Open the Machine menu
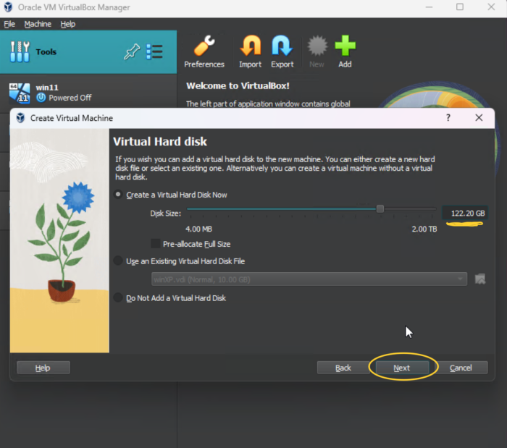Screen dimensions: 507x448 click(x=38, y=24)
